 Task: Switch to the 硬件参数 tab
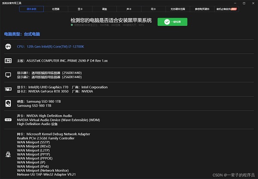pyautogui.click(x=31, y=9)
